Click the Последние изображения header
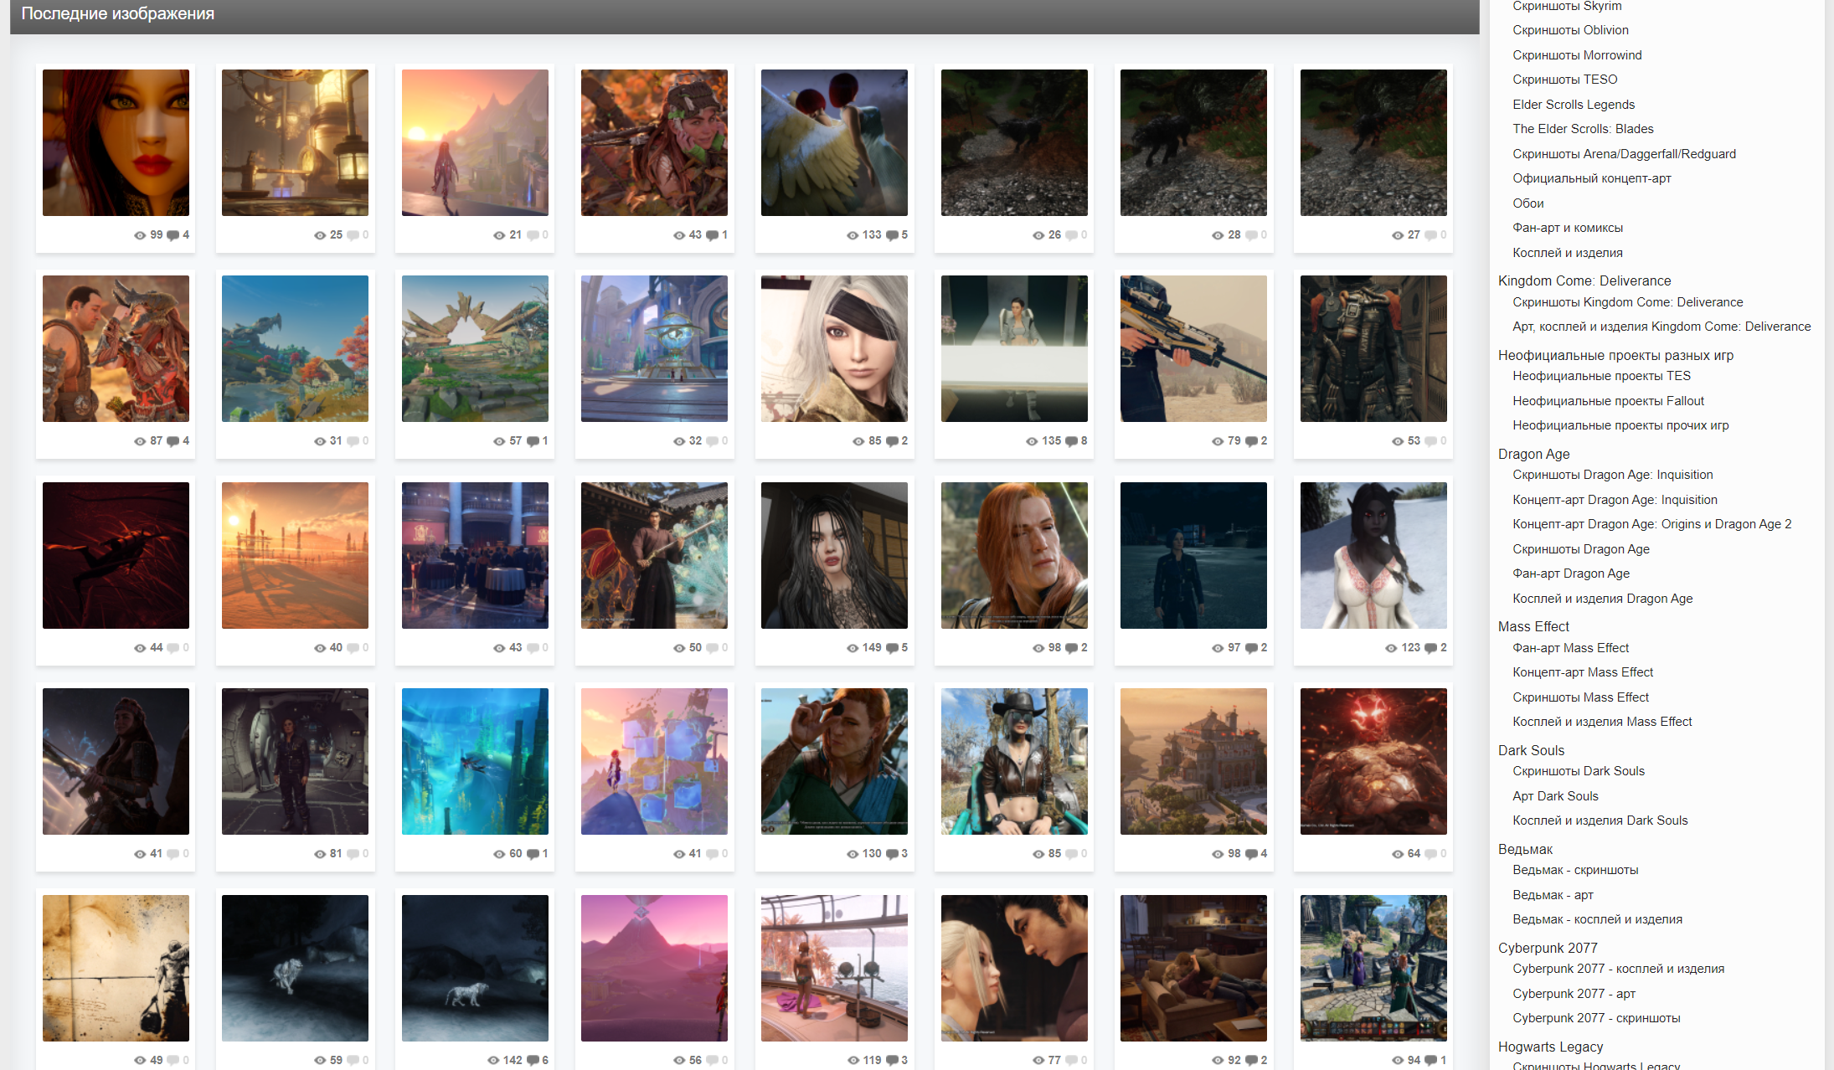 (118, 13)
